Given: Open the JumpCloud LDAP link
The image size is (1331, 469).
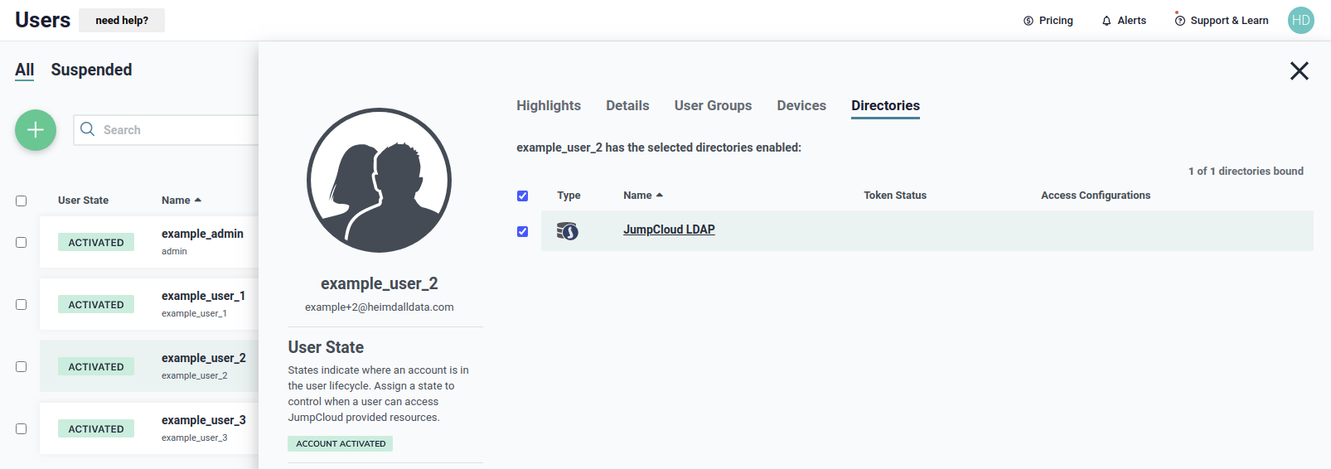Looking at the screenshot, I should [669, 230].
